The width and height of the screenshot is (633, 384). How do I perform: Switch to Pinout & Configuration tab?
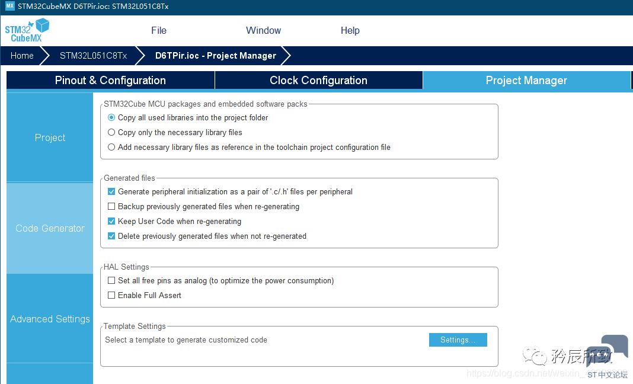click(x=110, y=81)
